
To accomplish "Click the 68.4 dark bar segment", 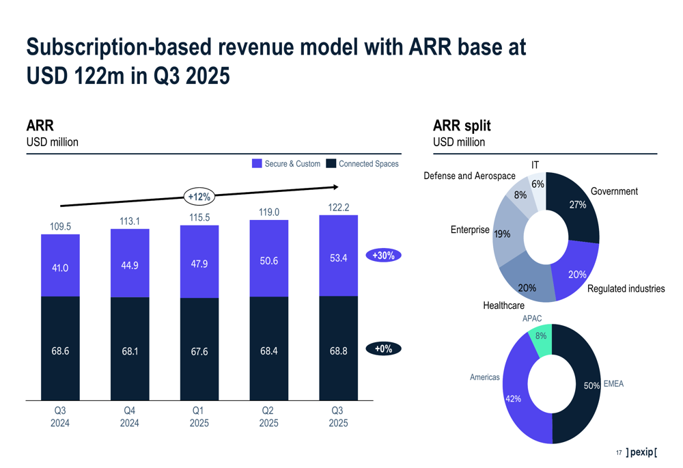I will [x=268, y=348].
